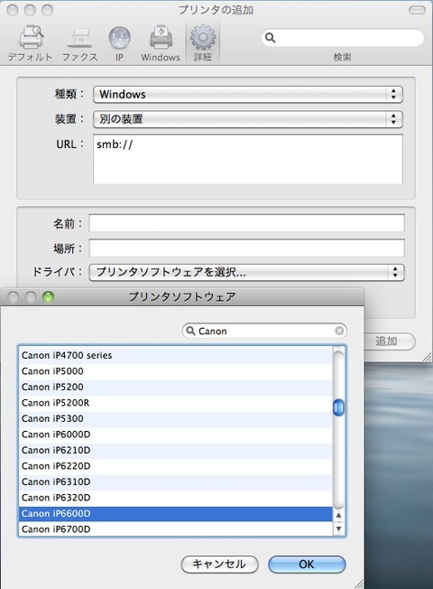Screen dimensions: 433x589
Task: Select Canon iP6310D driver
Action: pyautogui.click(x=176, y=481)
